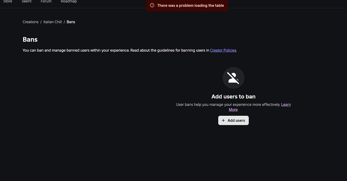Follow the Learn More link

click(286, 105)
